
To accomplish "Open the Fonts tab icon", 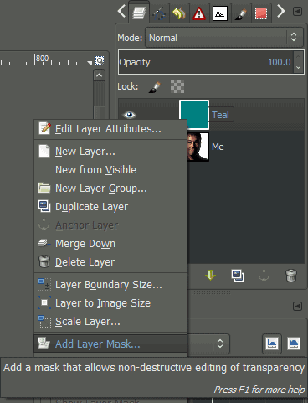I will click(220, 13).
